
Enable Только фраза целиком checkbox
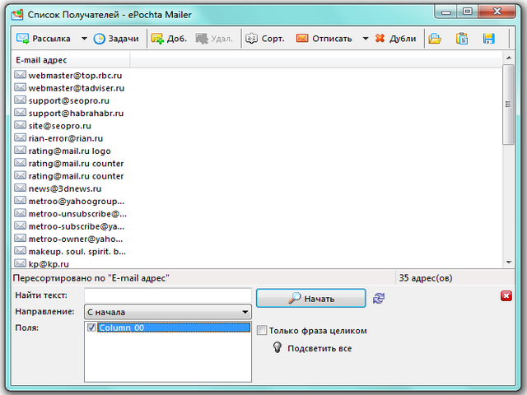click(262, 331)
